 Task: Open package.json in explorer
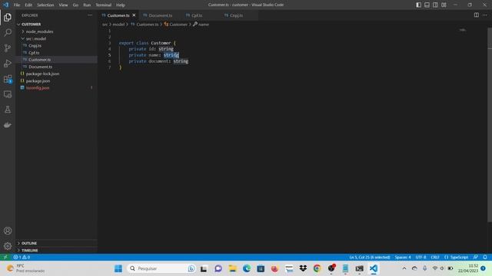38,80
